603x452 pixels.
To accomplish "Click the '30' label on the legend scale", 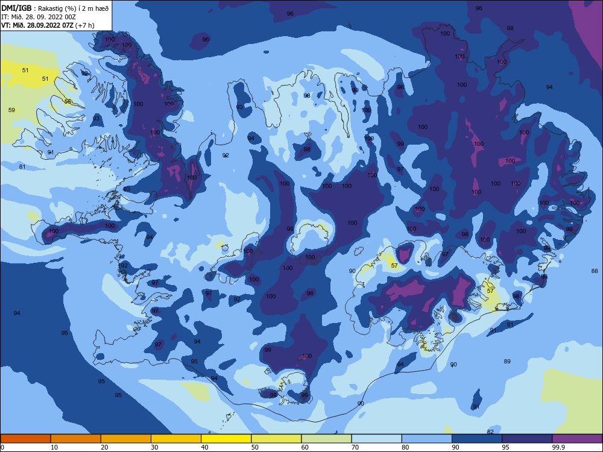I will click(154, 447).
